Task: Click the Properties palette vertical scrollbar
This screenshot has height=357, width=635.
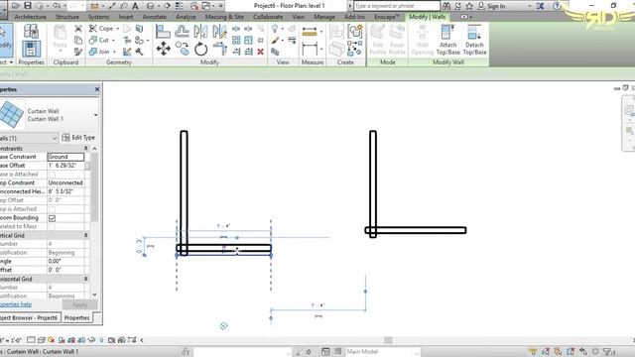Action: point(94,187)
